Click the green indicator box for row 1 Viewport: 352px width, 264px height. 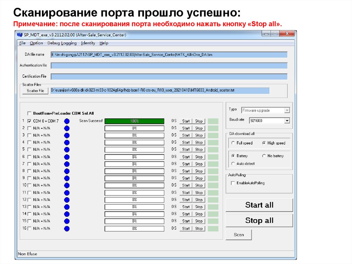coord(213,121)
